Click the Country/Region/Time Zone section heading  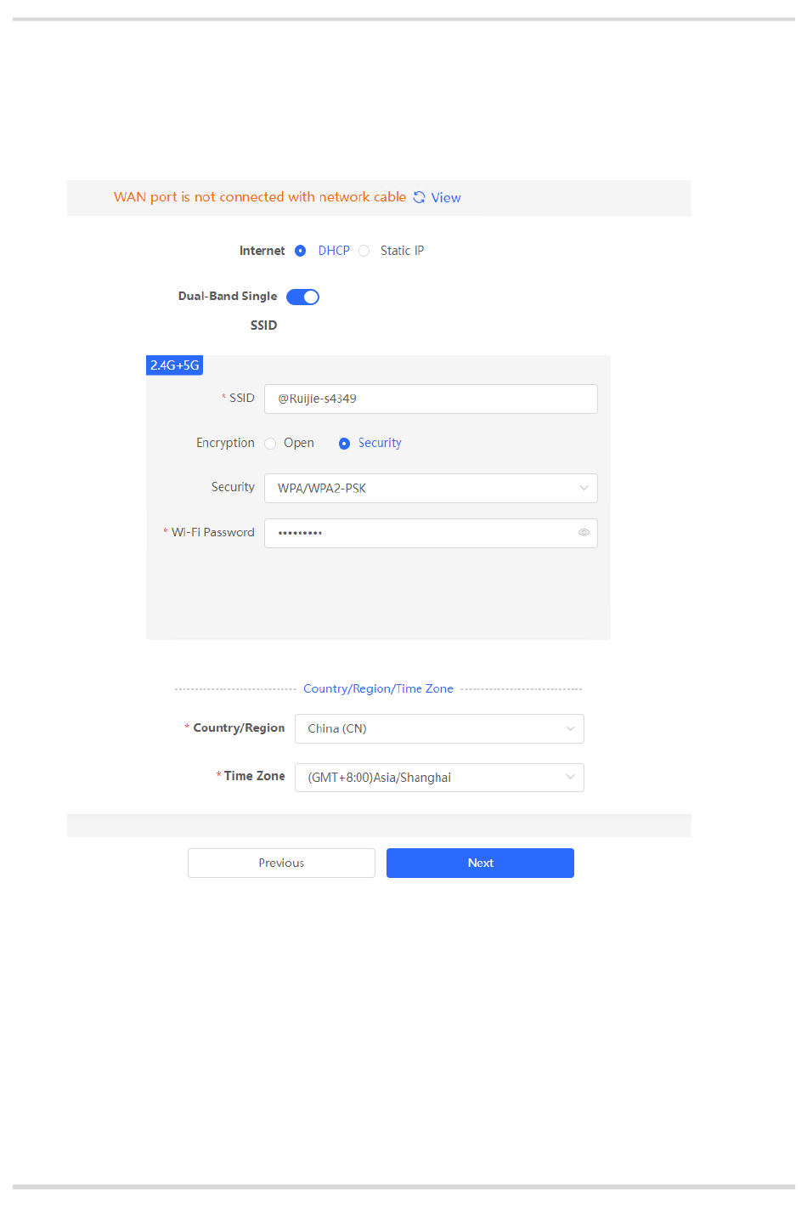coord(378,689)
